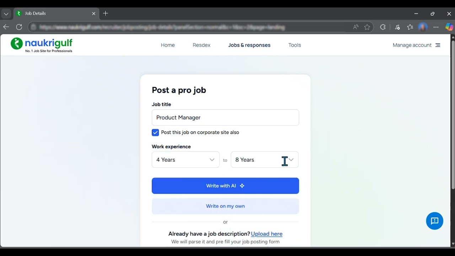Image resolution: width=455 pixels, height=256 pixels.
Task: Reload the page with the refresh icon
Action: tap(19, 27)
